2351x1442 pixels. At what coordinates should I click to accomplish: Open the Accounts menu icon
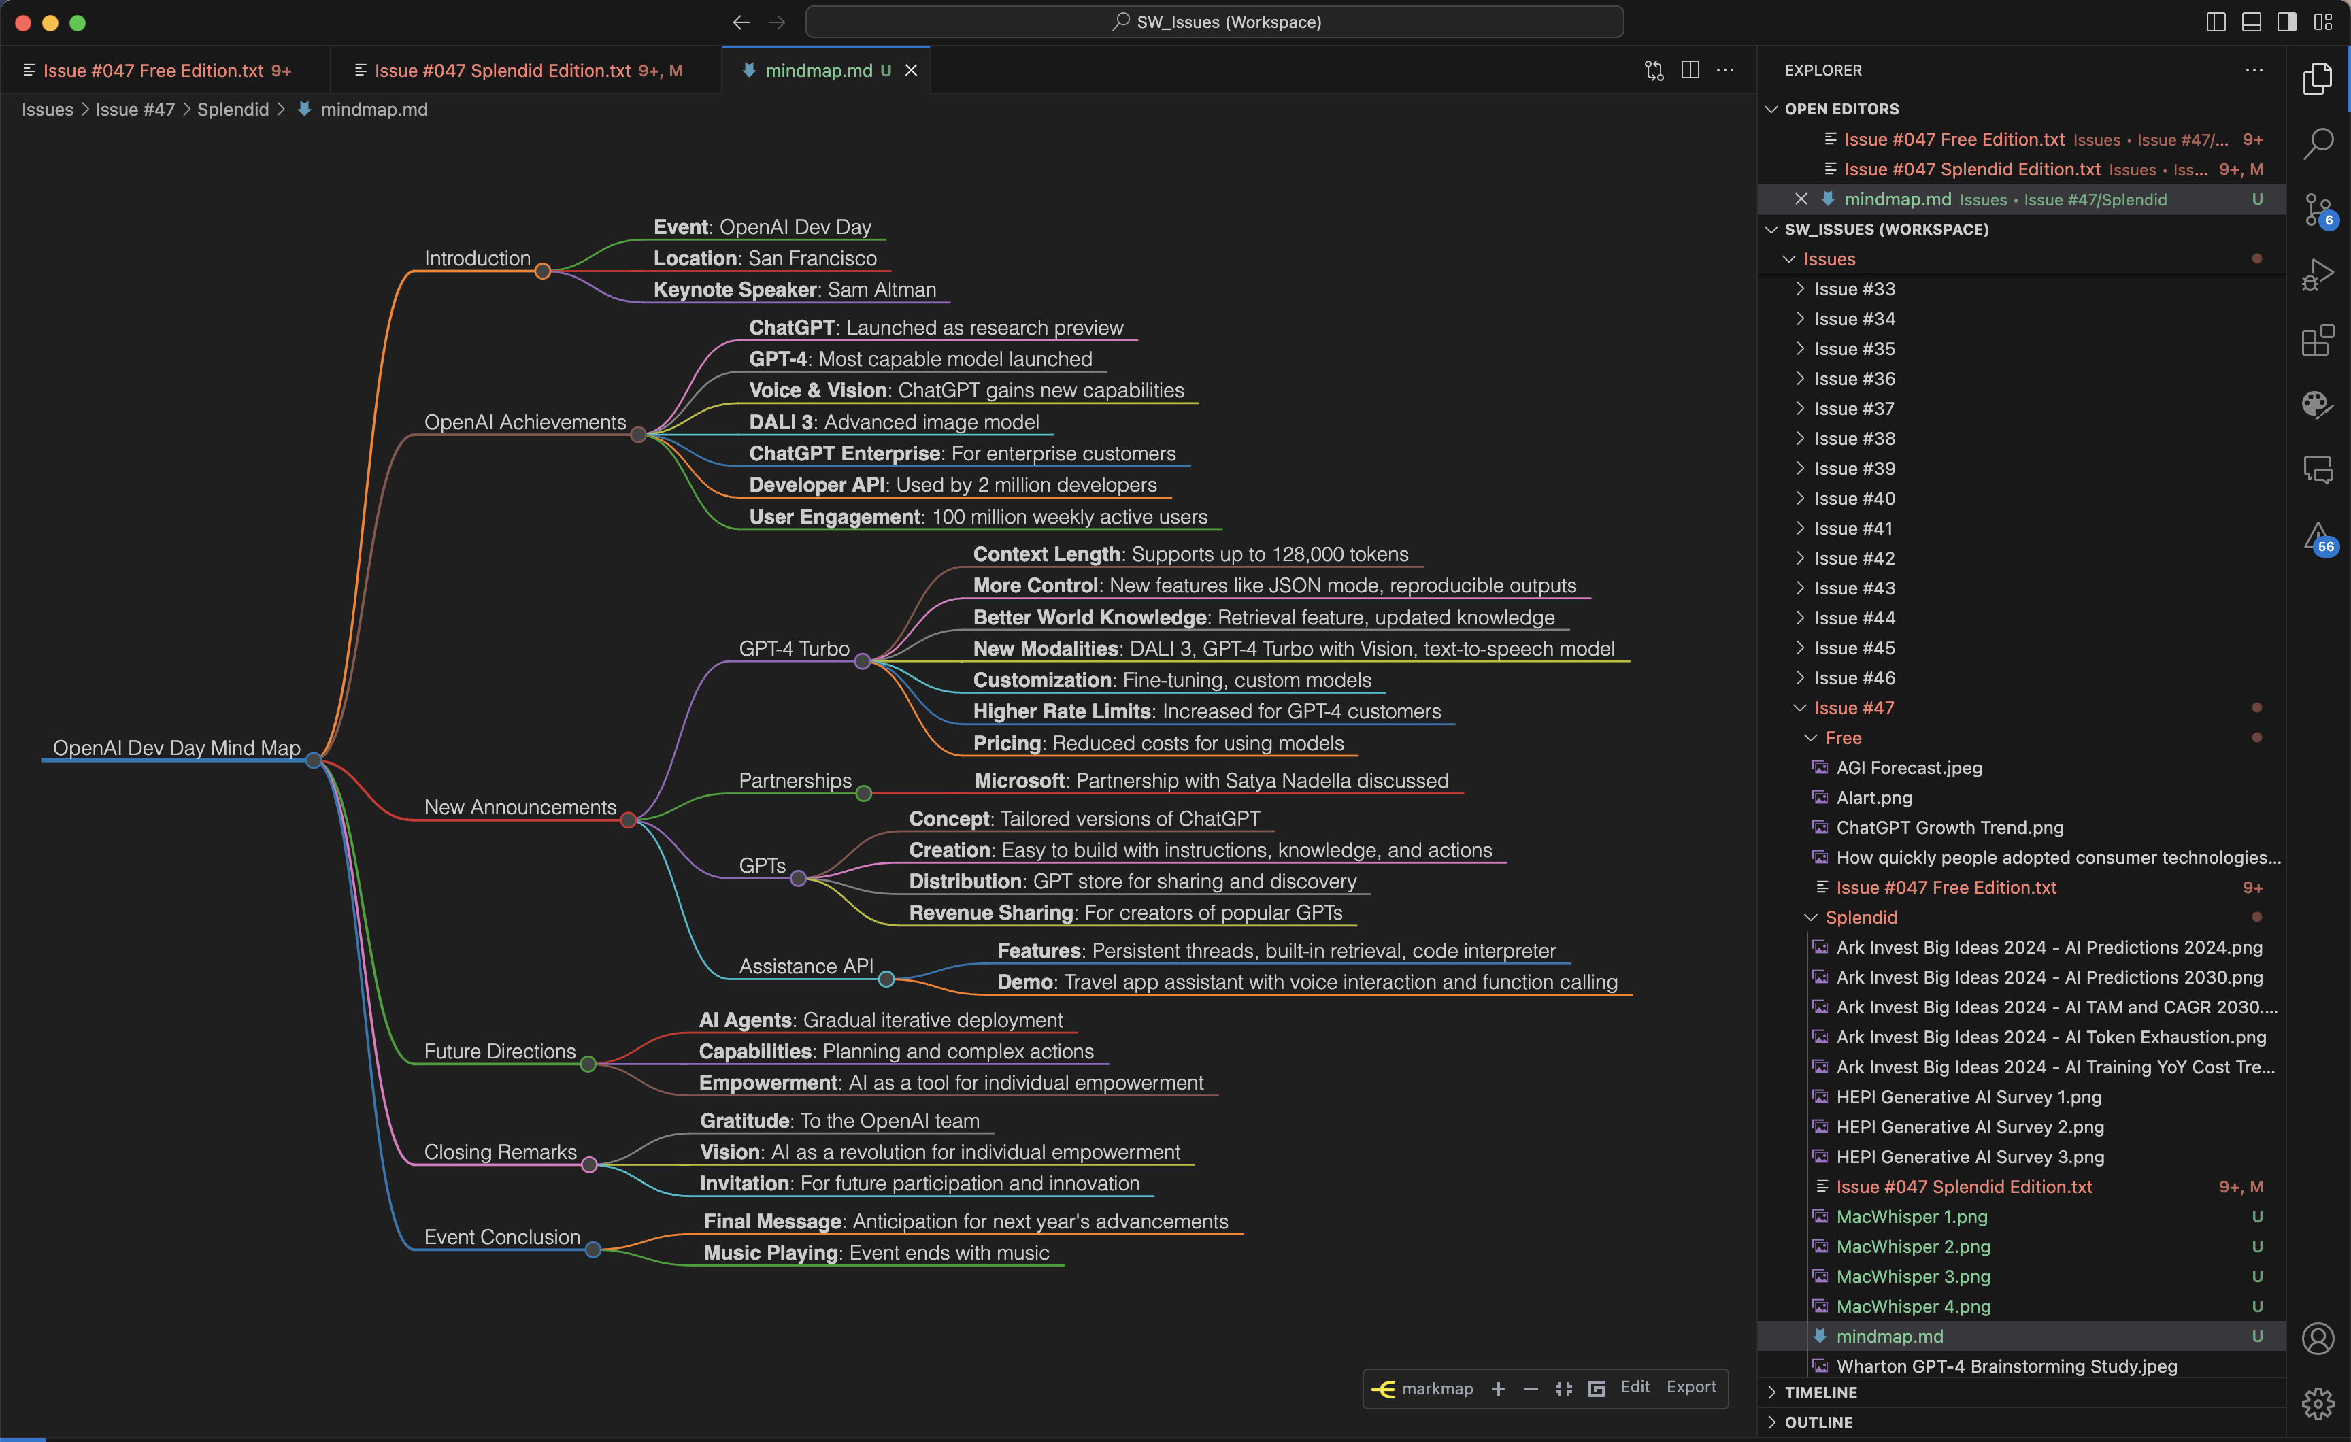(2318, 1338)
